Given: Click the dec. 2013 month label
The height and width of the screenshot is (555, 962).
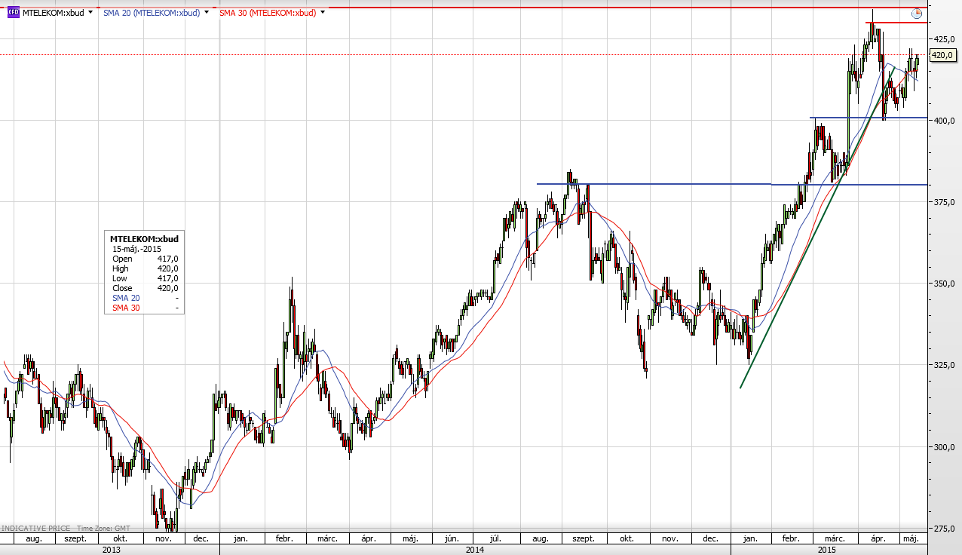Looking at the screenshot, I should (201, 539).
